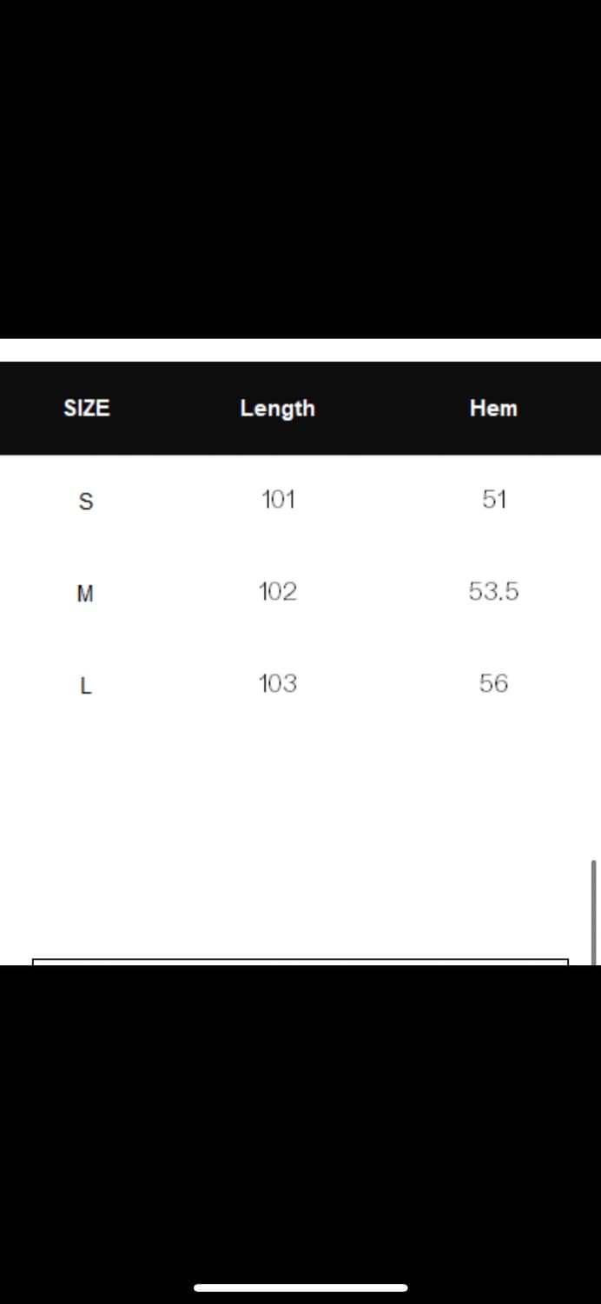Click the length value 101
The width and height of the screenshot is (601, 1304).
(278, 500)
